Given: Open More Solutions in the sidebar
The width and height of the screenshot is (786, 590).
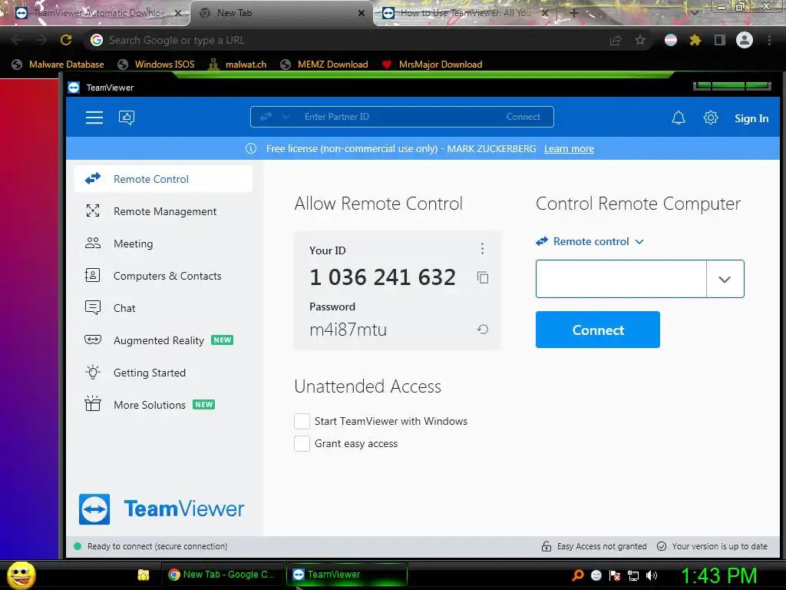Looking at the screenshot, I should point(163,405).
